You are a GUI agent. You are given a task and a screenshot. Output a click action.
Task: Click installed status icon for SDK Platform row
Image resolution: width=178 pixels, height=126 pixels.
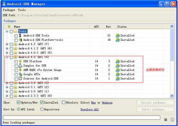point(118,61)
